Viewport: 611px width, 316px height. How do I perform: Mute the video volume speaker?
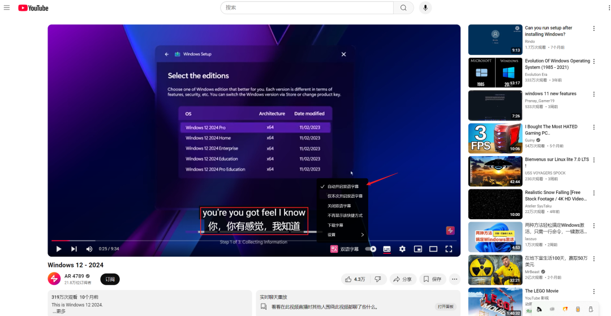89,249
